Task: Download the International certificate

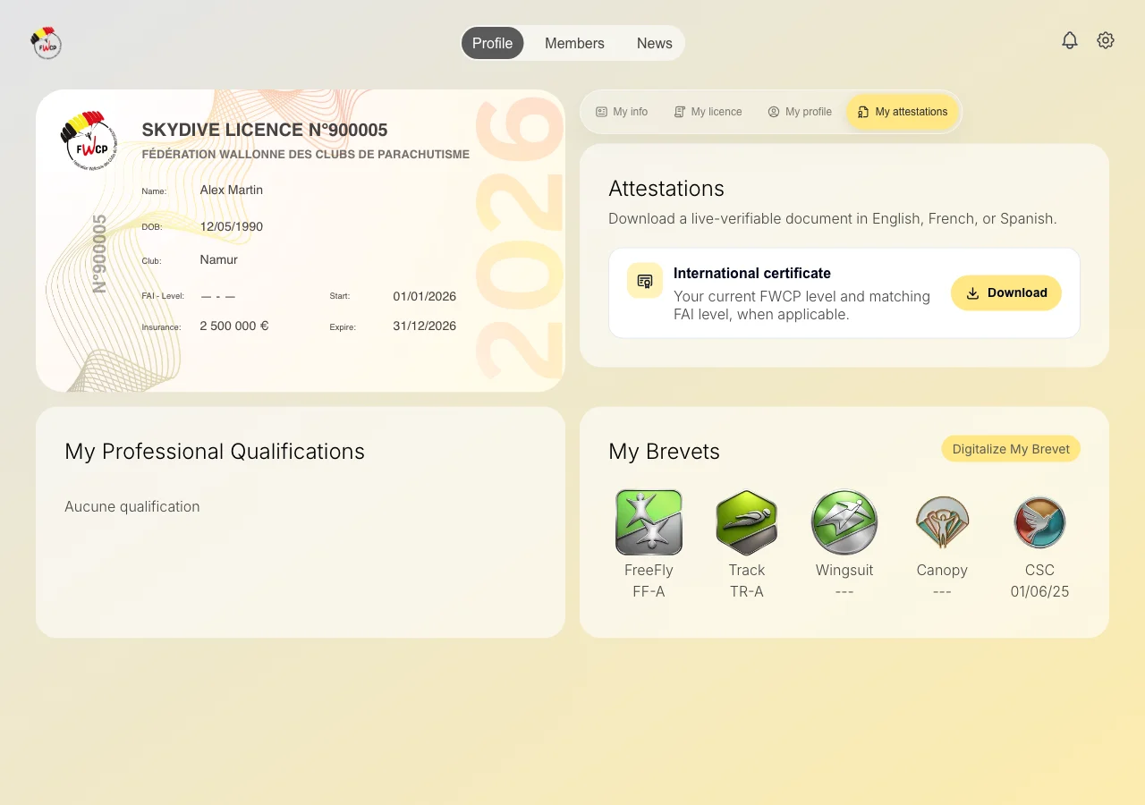Action: click(x=1006, y=292)
